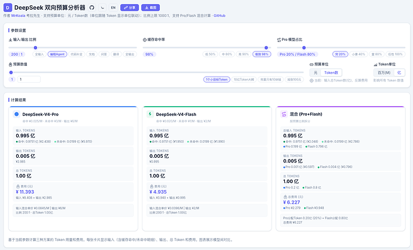This screenshot has height=250, width=413.
Task: Click the ¥ 6.227 total cost in mixed card
Action: 291,202
